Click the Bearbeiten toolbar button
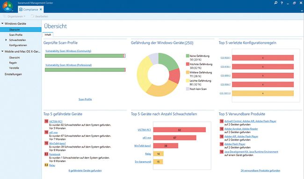The height and width of the screenshot is (179, 304). pyautogui.click(x=40, y=16)
